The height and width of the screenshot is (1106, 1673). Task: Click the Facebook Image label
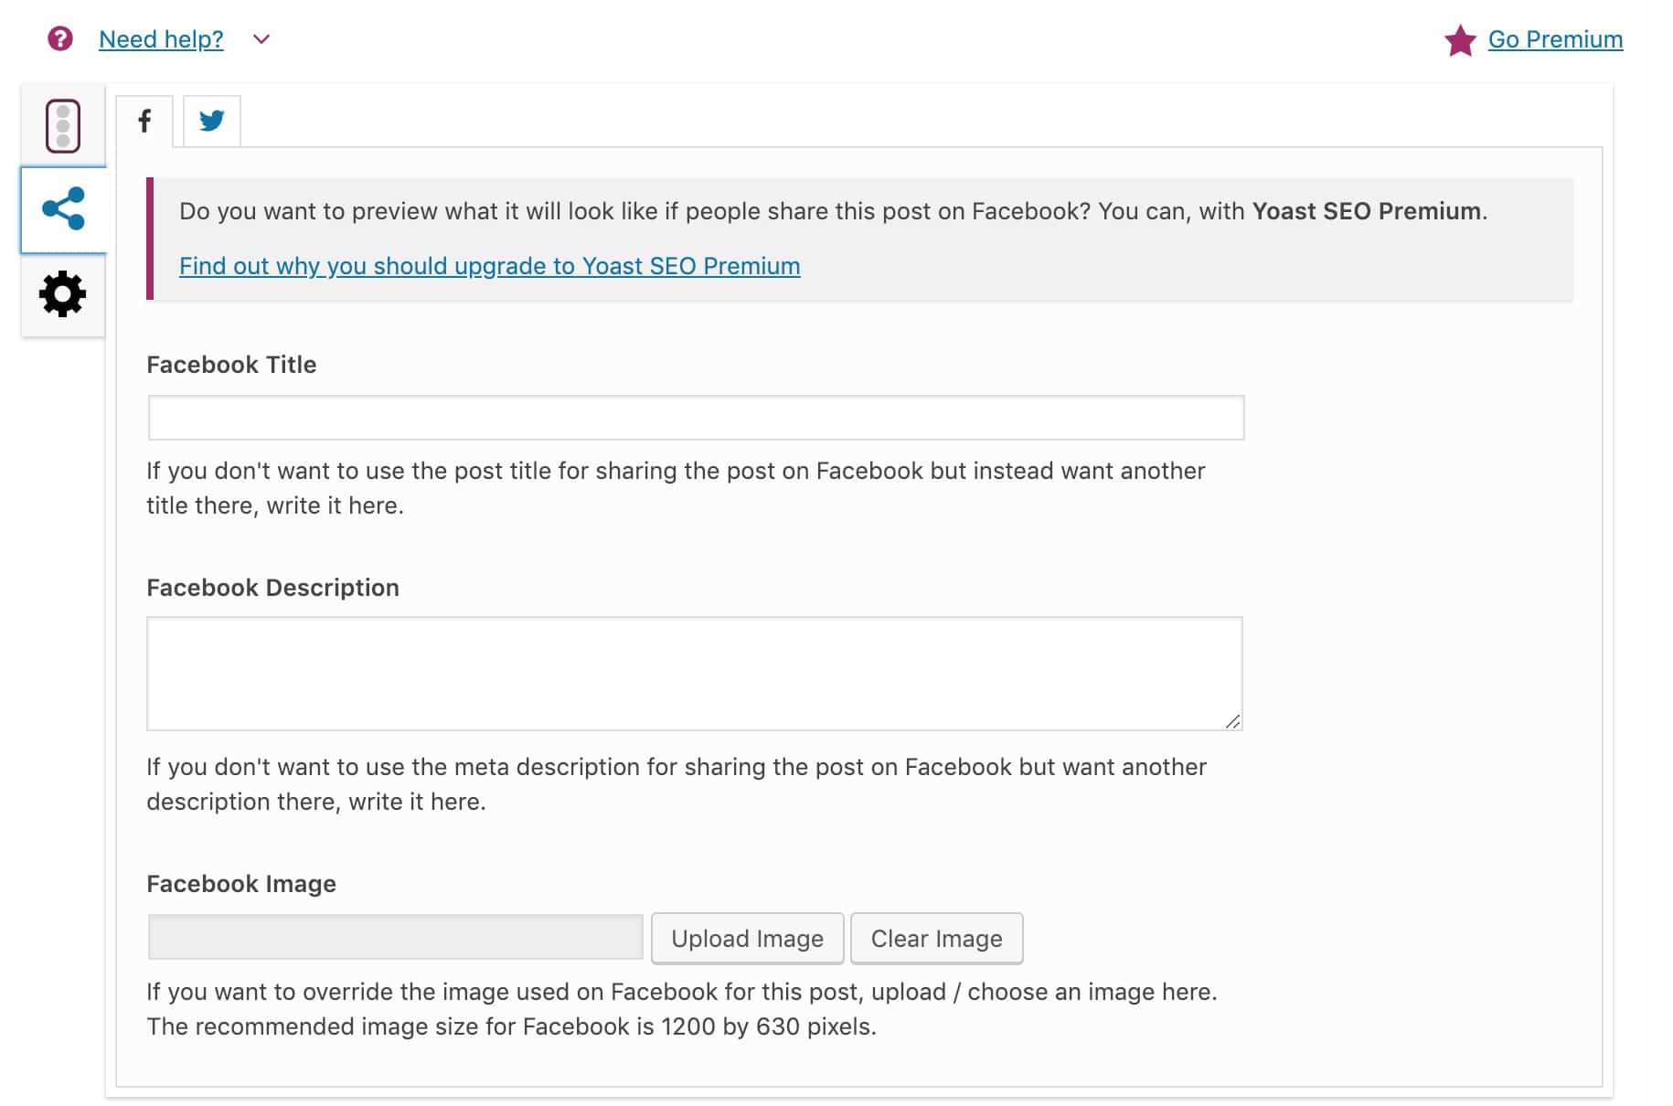(241, 884)
